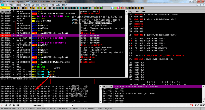Open the Handles window with the H icon
The width and height of the screenshot is (205, 110).
pos(69,8)
